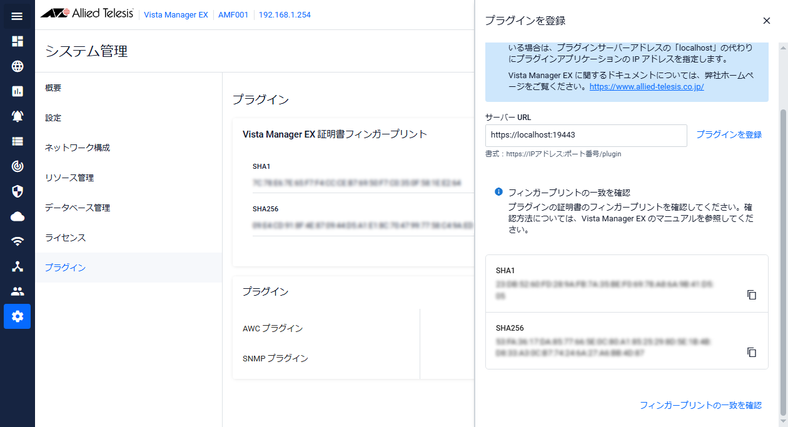This screenshot has height=427, width=788.
Task: Go to データベース管理 section
Action: pos(78,208)
